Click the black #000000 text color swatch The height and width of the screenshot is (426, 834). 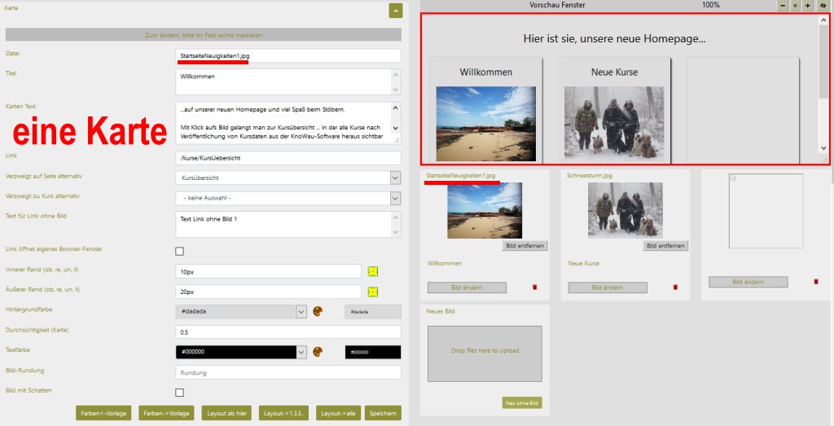(372, 352)
